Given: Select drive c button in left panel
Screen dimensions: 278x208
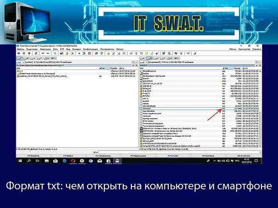Looking at the screenshot, I should pyautogui.click(x=19, y=58).
